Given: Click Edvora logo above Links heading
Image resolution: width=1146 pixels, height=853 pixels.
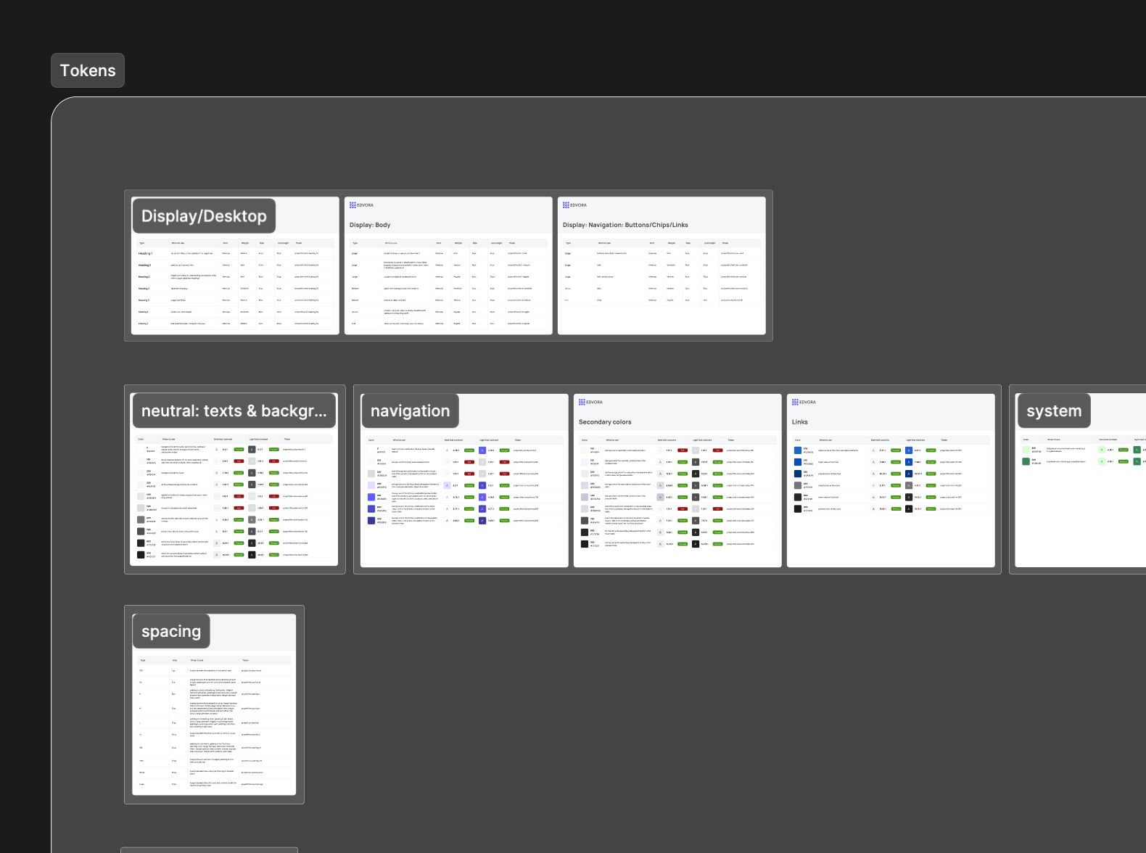Looking at the screenshot, I should pos(804,402).
